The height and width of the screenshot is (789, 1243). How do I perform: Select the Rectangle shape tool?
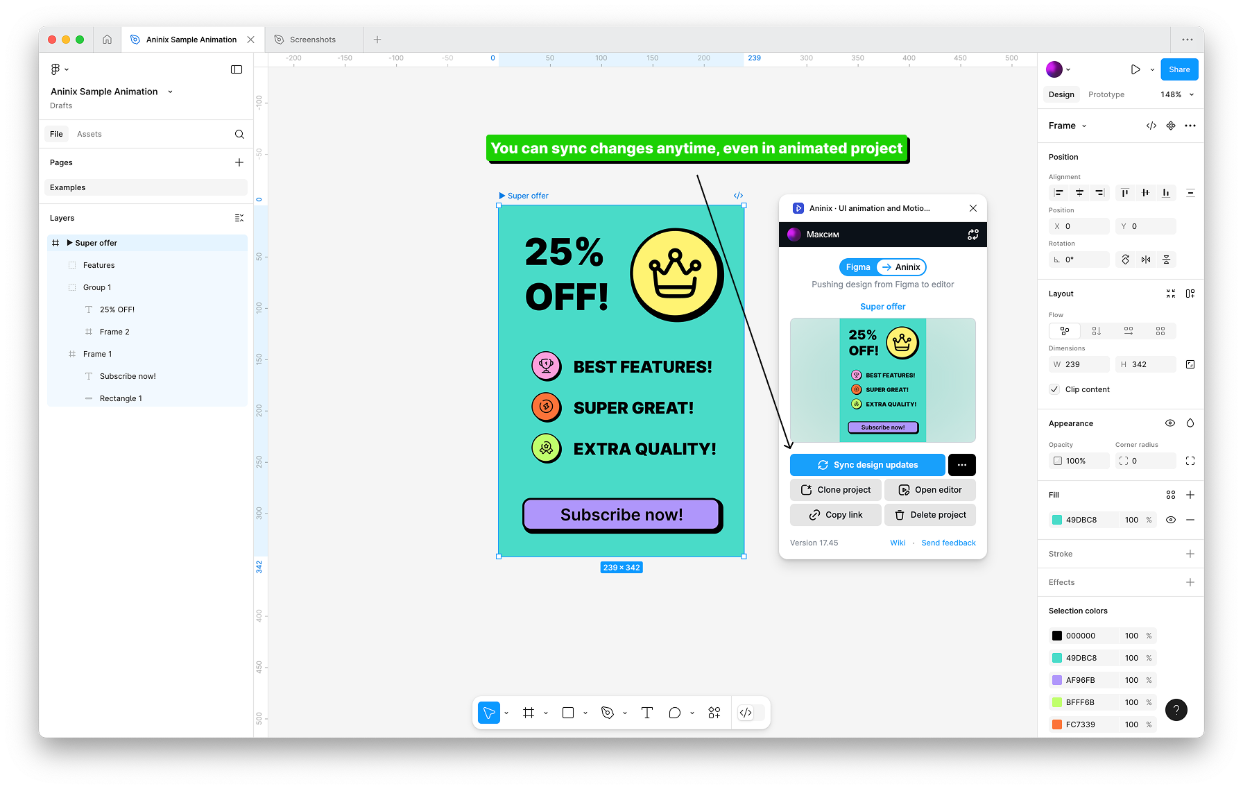(568, 713)
